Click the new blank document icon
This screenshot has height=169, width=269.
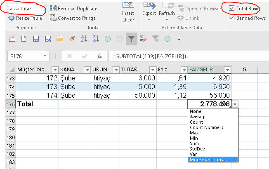point(24,39)
